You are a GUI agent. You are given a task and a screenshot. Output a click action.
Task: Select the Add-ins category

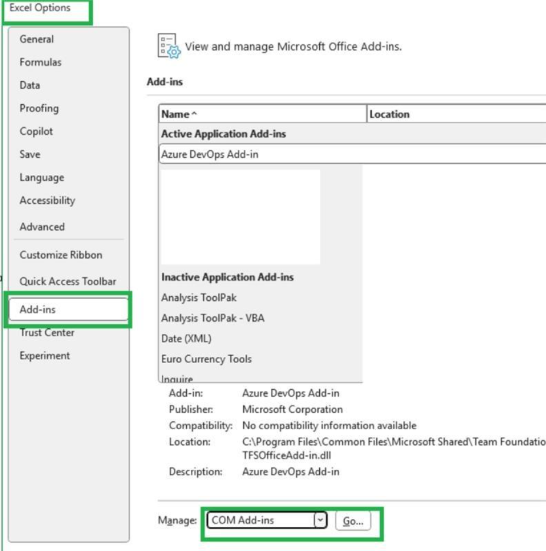tap(68, 309)
